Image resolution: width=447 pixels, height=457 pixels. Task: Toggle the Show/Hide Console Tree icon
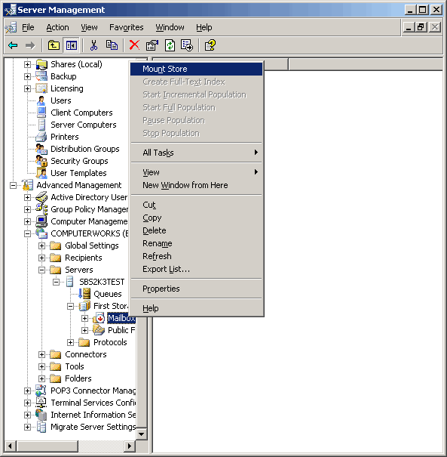(72, 45)
